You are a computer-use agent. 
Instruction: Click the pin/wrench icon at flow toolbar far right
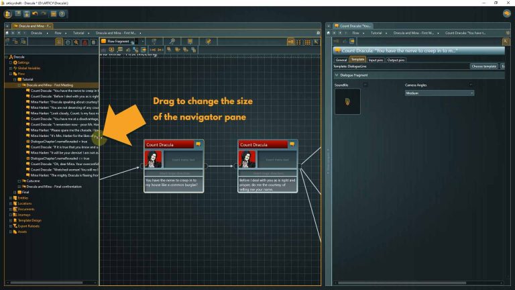pos(316,42)
